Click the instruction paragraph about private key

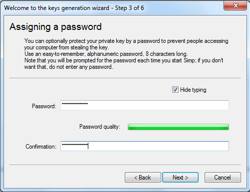click(x=126, y=44)
